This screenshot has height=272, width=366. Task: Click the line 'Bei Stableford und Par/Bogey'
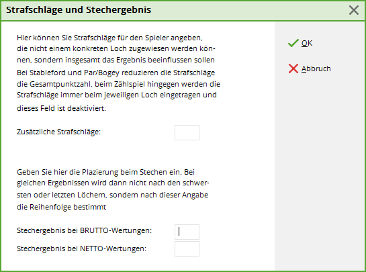point(116,73)
